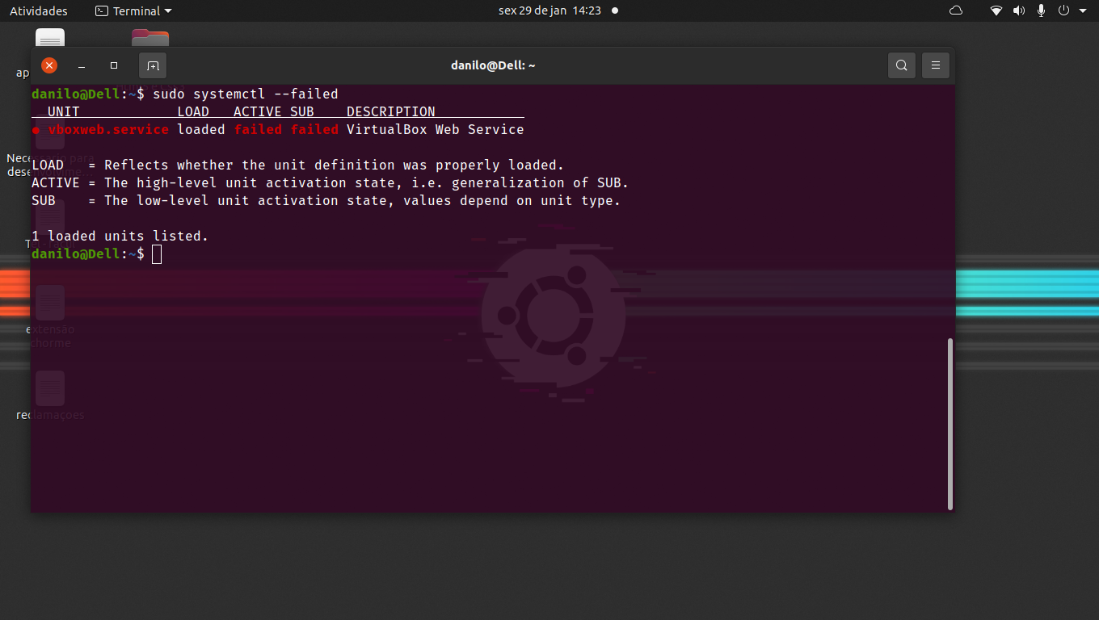The image size is (1099, 620).
Task: Maximize the terminal window
Action: point(114,65)
